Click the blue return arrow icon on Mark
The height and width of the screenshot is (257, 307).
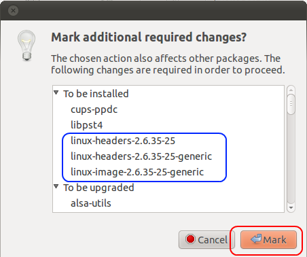(x=256, y=239)
